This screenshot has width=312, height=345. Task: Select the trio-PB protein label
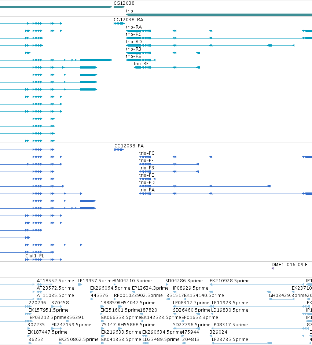pos(146,168)
